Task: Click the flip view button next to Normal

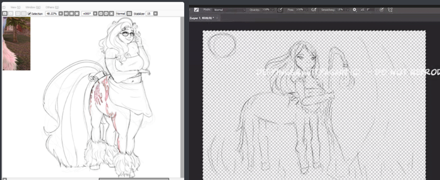Action: point(129,13)
